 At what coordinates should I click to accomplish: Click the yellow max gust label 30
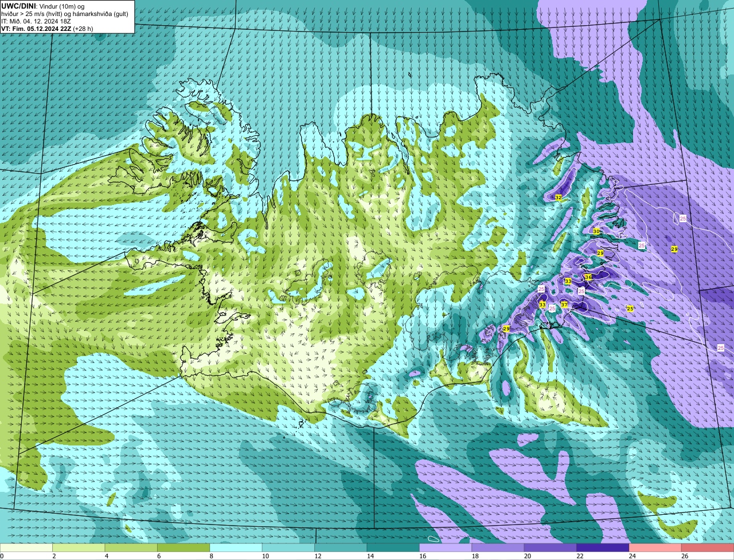tap(596, 231)
